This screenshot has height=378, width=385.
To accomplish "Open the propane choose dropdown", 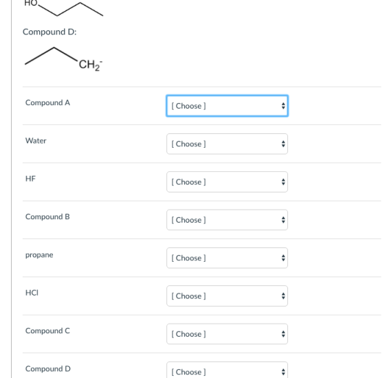I will (227, 258).
